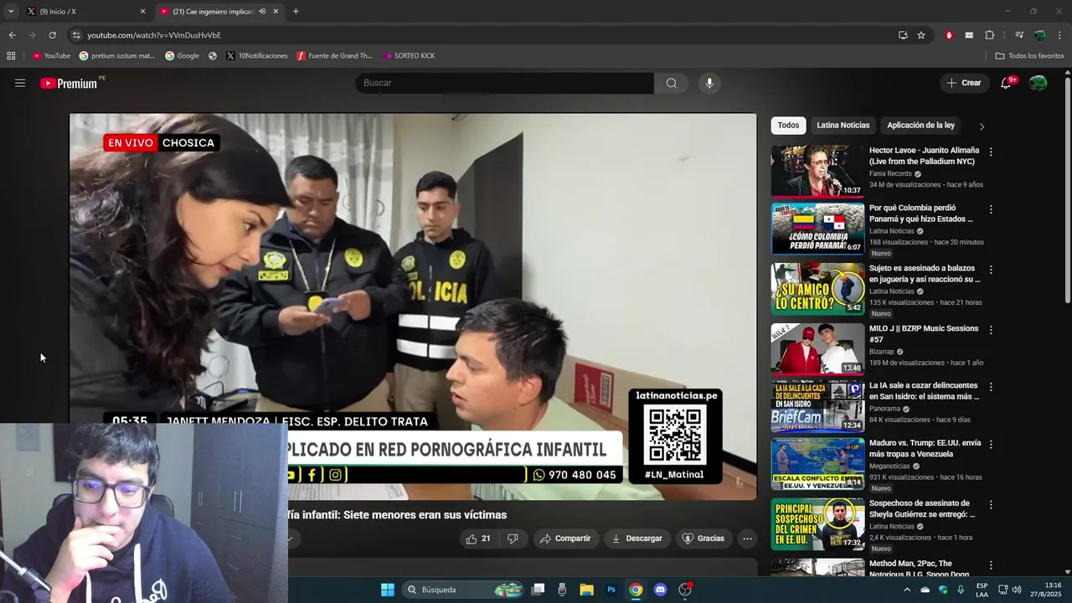Open the Windows Start menu

pyautogui.click(x=388, y=590)
